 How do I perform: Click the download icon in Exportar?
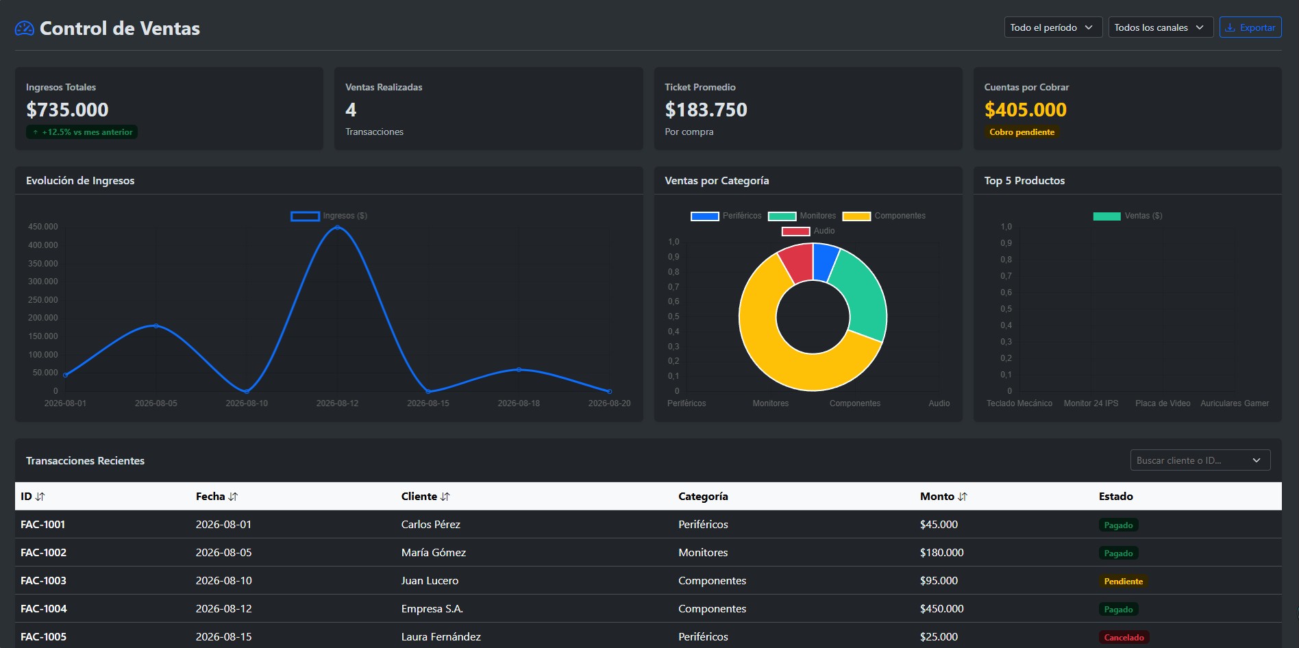pos(1230,27)
